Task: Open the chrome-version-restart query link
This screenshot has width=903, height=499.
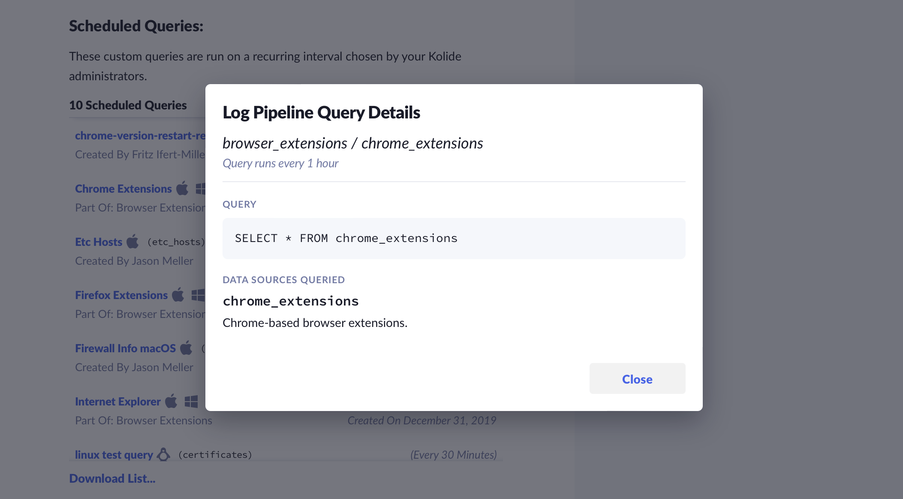Action: (140, 136)
